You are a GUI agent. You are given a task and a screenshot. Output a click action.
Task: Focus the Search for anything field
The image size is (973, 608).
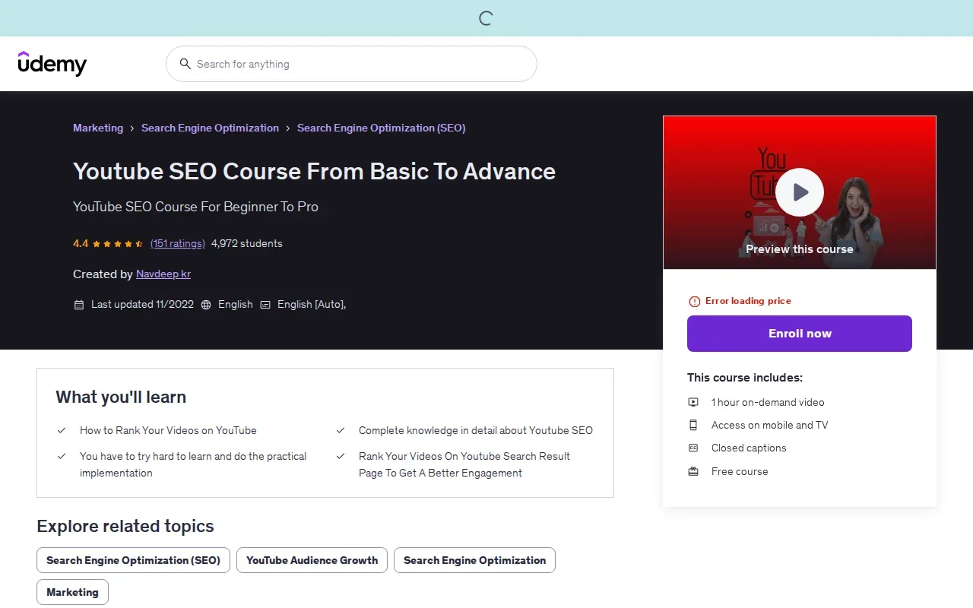tap(351, 64)
